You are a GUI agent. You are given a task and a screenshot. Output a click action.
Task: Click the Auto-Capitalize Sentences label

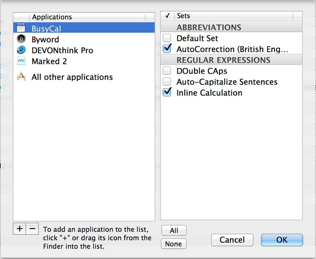click(227, 82)
